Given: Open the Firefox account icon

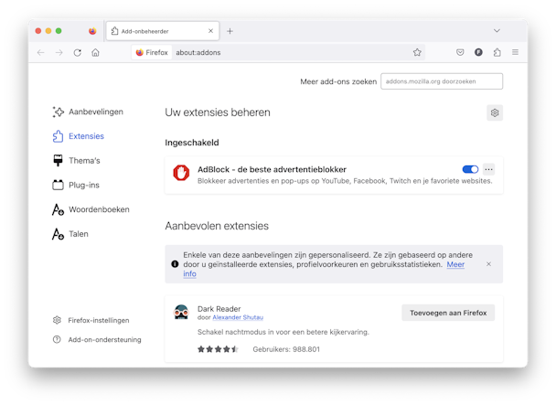Looking at the screenshot, I should pos(478,52).
